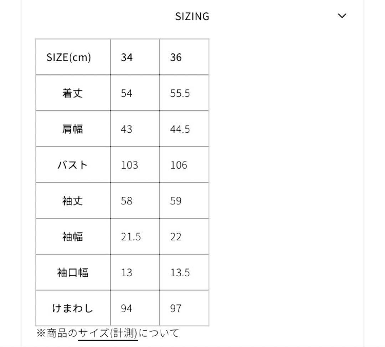The height and width of the screenshot is (347, 385).
Task: Click the バスト row label
Action: point(72,165)
